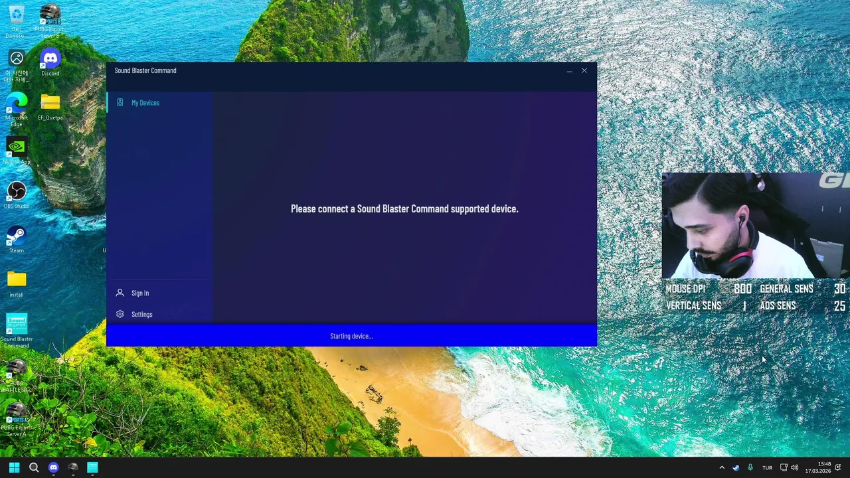Select the PUBG Esports Server A desktop shortcut
This screenshot has width=850, height=478.
pyautogui.click(x=17, y=420)
